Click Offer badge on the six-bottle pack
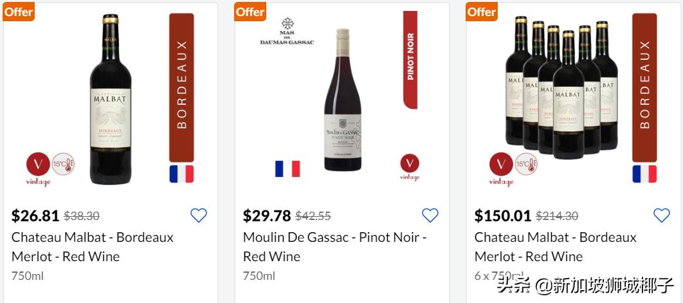Image resolution: width=683 pixels, height=303 pixels. click(482, 11)
